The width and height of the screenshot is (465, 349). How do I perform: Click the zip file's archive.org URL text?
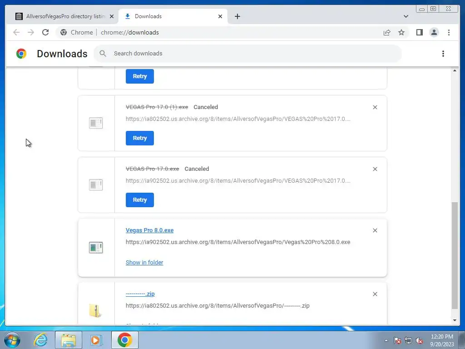point(218,306)
